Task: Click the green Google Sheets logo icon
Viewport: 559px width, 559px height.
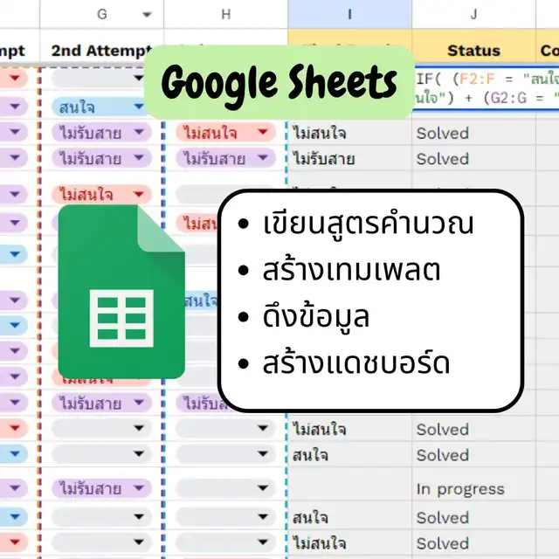Action: (x=121, y=293)
